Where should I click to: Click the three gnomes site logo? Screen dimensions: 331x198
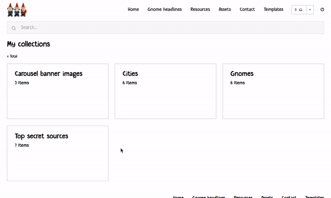17,10
